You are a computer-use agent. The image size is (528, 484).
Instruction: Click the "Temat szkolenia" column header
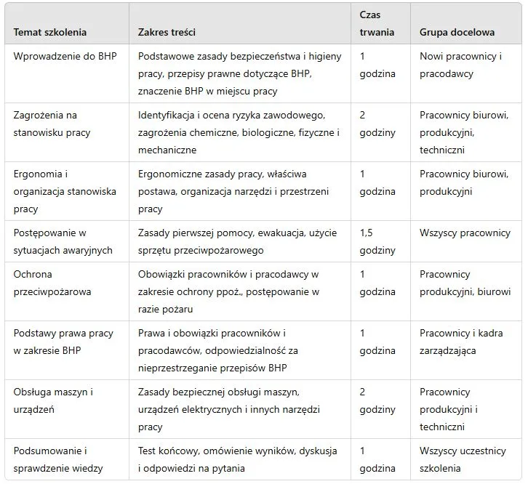tap(50, 33)
